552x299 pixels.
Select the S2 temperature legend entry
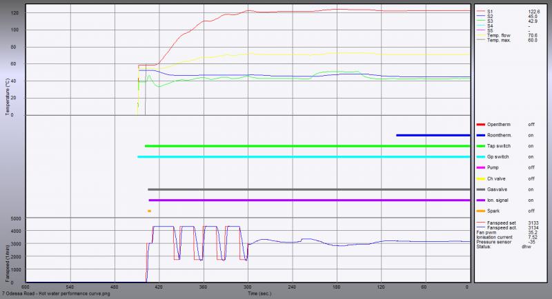(x=491, y=17)
